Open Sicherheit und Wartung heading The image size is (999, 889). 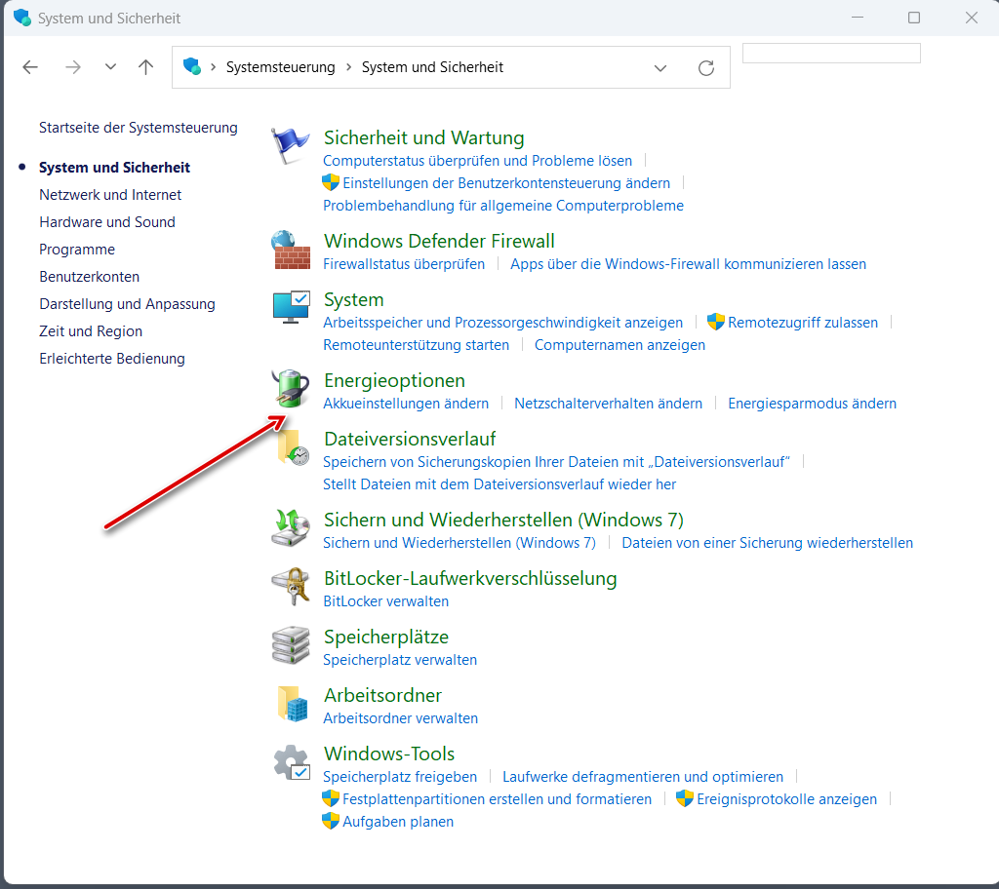pos(424,137)
